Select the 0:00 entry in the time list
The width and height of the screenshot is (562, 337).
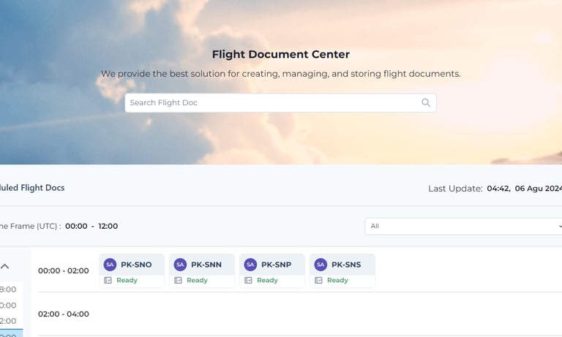pos(8,306)
